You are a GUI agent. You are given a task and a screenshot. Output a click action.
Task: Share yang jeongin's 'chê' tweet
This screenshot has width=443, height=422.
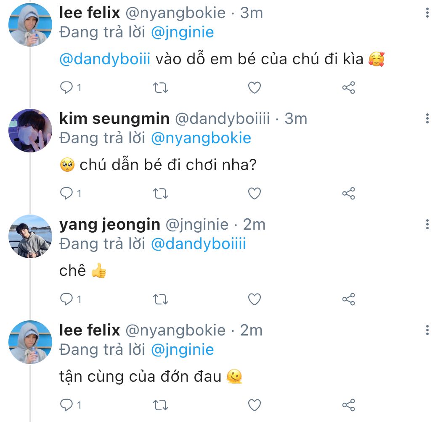348,299
